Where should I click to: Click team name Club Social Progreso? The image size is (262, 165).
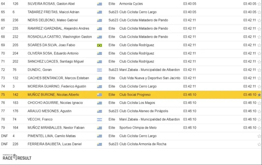click(x=135, y=95)
